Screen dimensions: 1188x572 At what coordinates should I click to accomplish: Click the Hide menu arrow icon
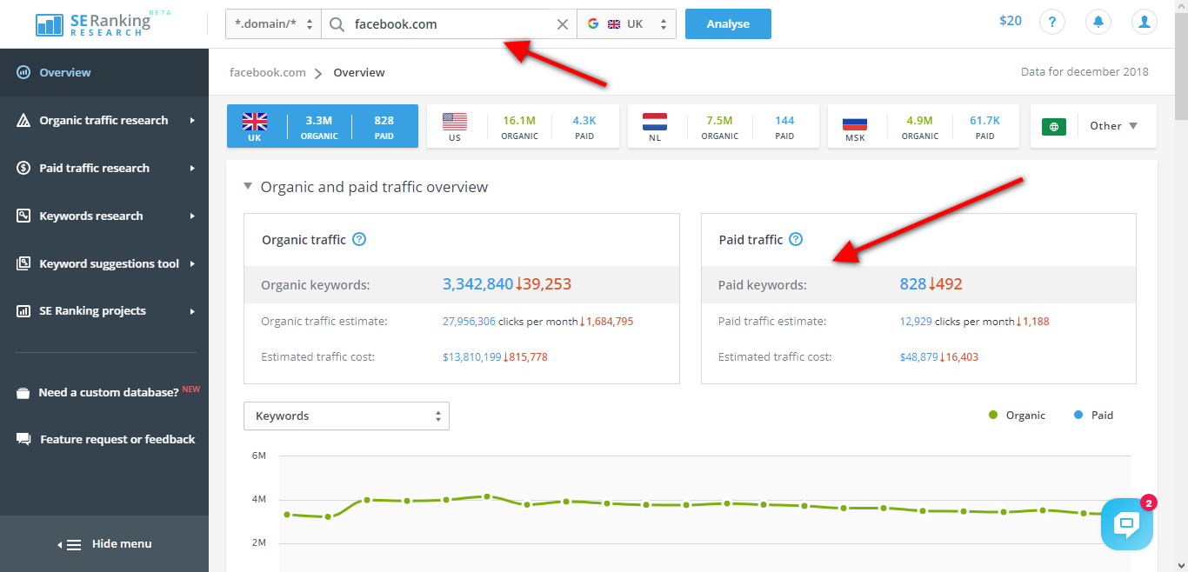point(69,544)
